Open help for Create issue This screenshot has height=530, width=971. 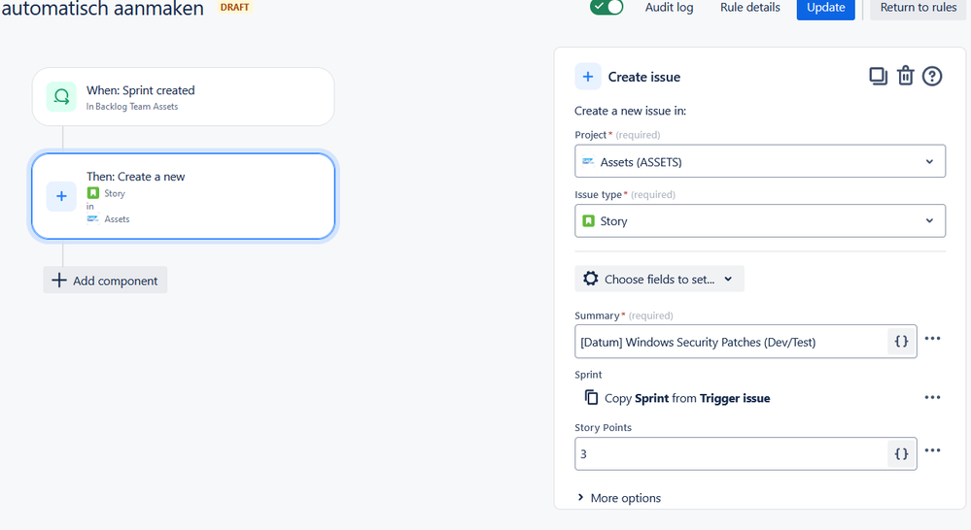[x=932, y=76]
